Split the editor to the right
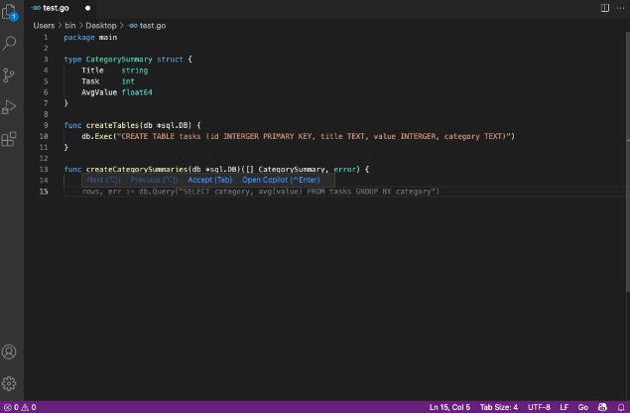The width and height of the screenshot is (630, 413). [605, 8]
